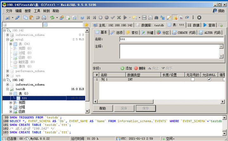Click the Copy toolbar icon
Viewport: 228px width, 141px height.
[26, 18]
